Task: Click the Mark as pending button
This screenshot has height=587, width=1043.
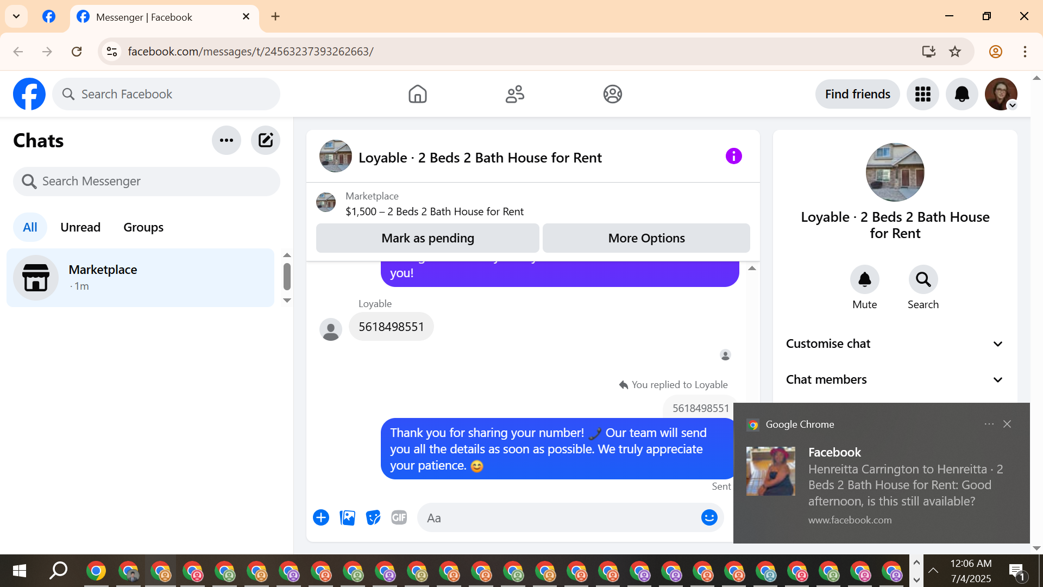Action: 428,238
